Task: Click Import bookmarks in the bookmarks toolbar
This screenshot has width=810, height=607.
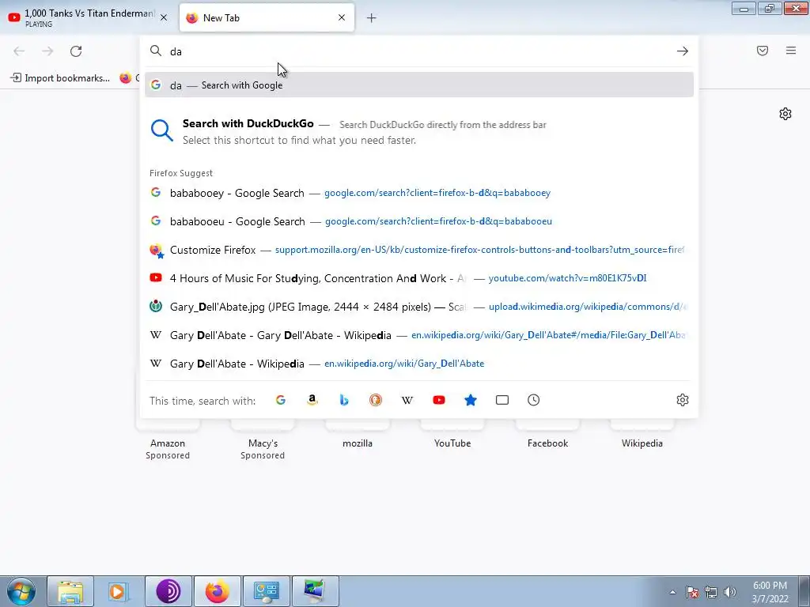Action: click(x=60, y=78)
